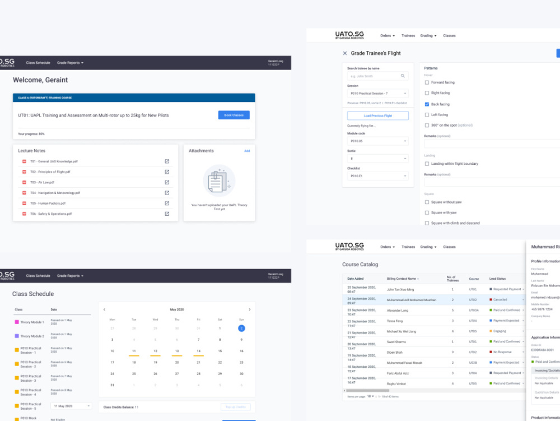560x421 pixels.
Task: Open Grading menu on the Course Catalog screen
Action: (x=428, y=247)
